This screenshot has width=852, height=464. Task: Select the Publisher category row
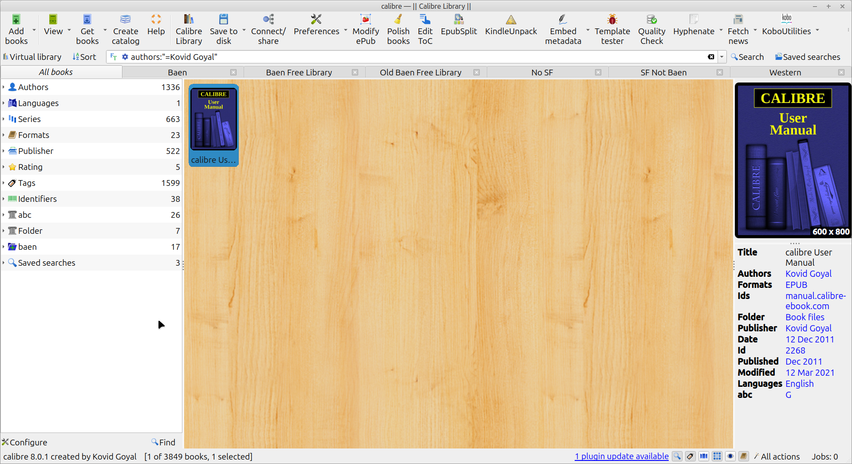click(x=91, y=151)
